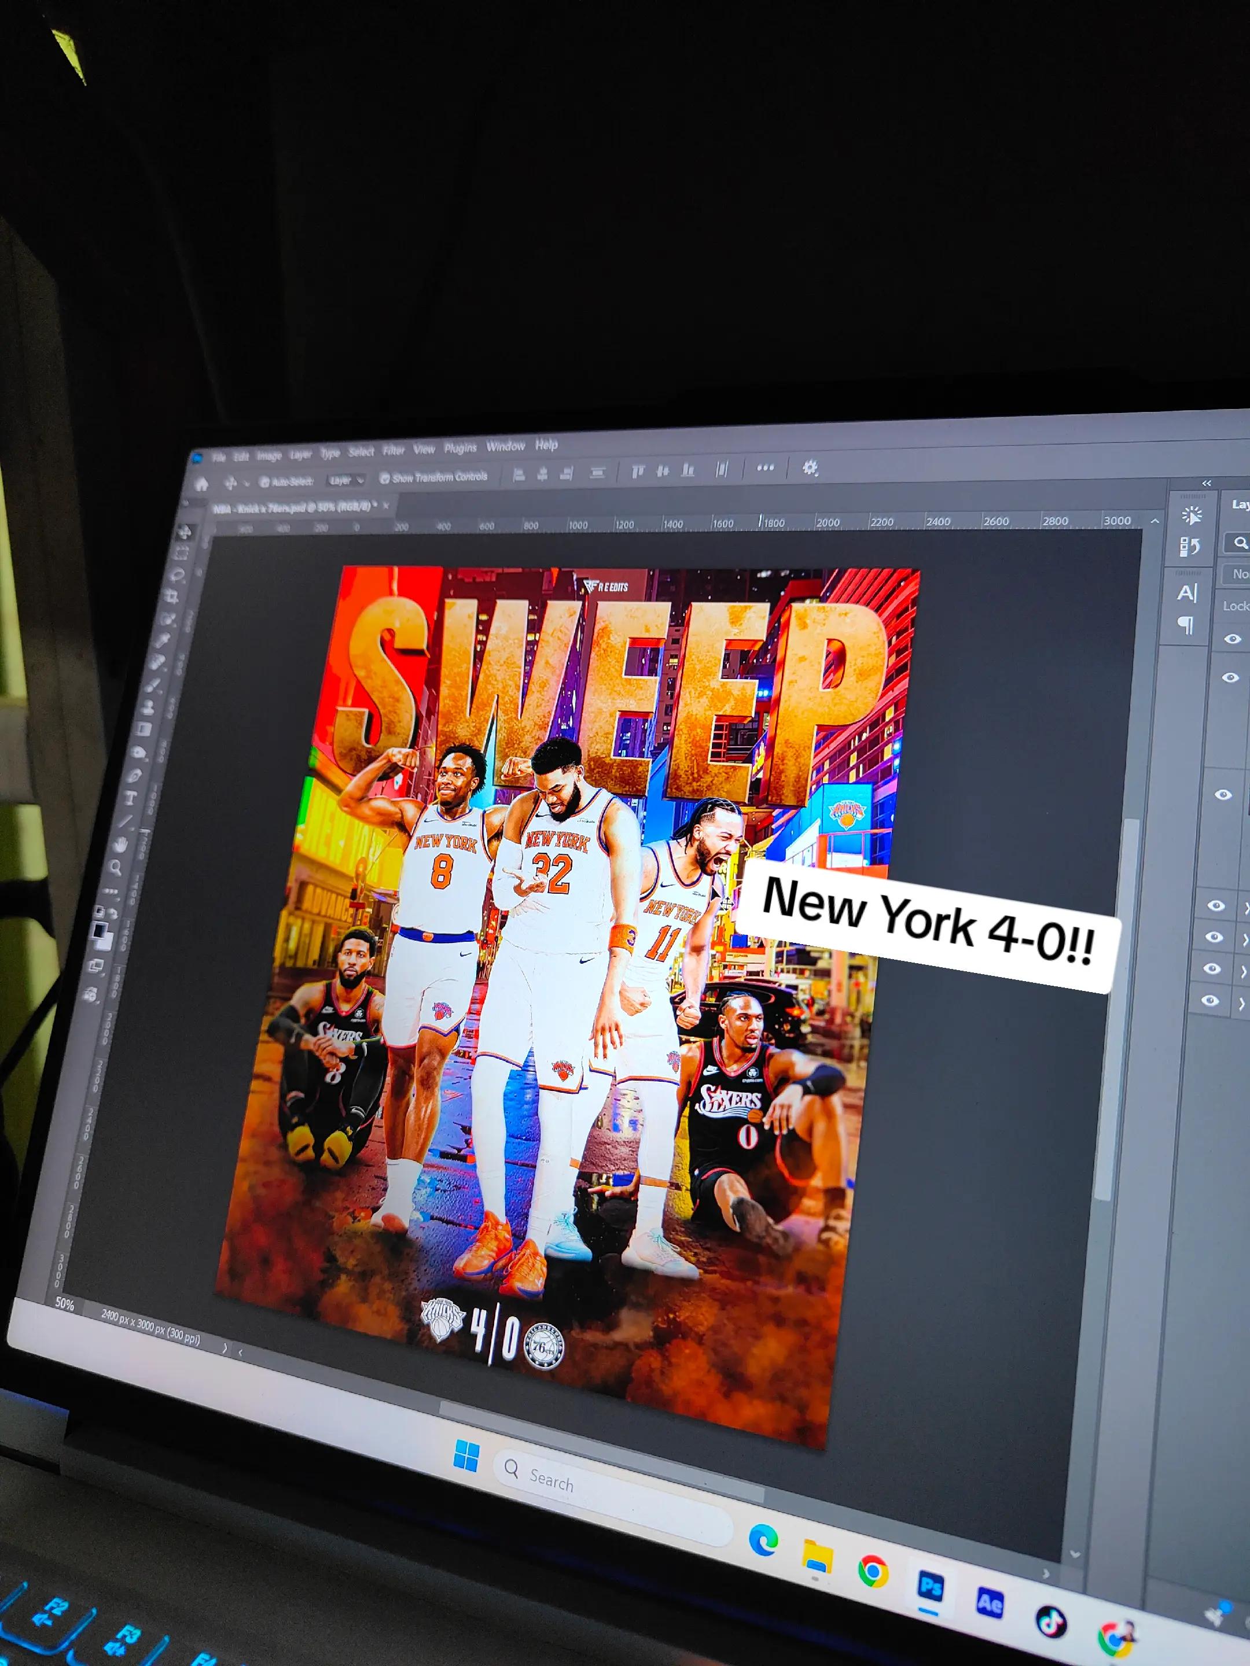The width and height of the screenshot is (1250, 1666).
Task: Click the Home icon in the options bar
Action: coord(201,484)
